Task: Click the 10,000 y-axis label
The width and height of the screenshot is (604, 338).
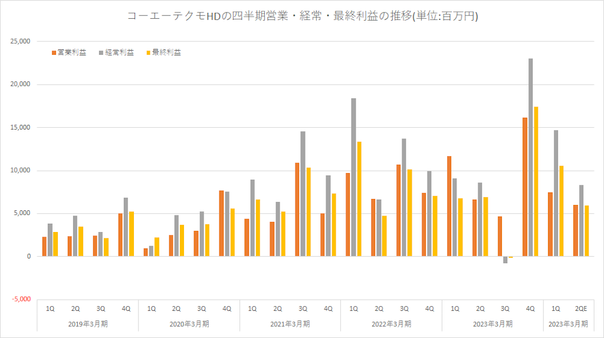Action: tap(21, 170)
